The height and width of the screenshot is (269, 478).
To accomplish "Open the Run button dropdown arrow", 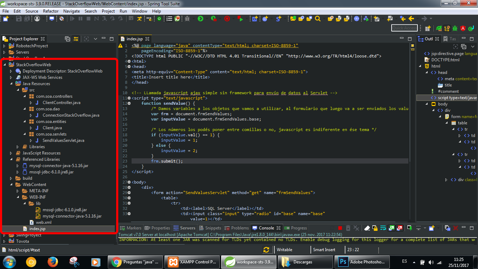I will pyautogui.click(x=207, y=19).
